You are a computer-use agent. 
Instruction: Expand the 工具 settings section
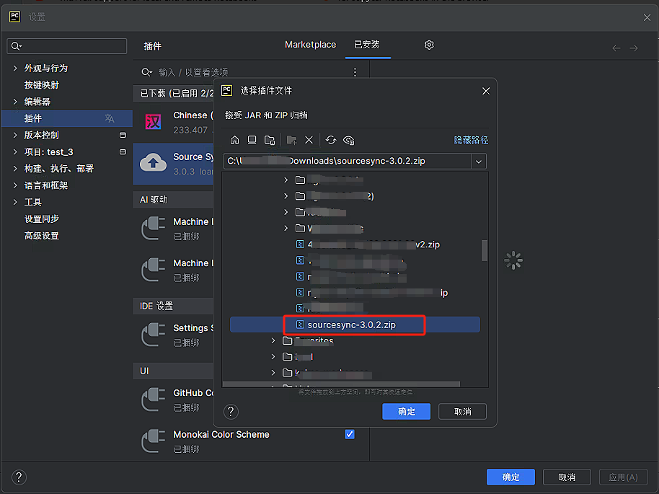(x=15, y=202)
